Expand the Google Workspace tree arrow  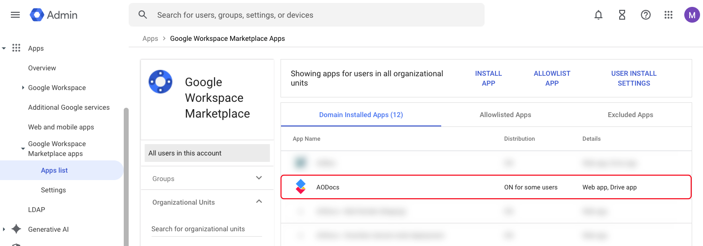23,88
